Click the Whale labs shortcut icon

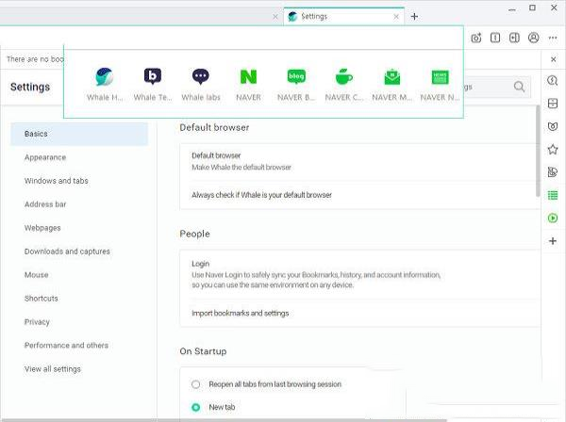tap(200, 77)
